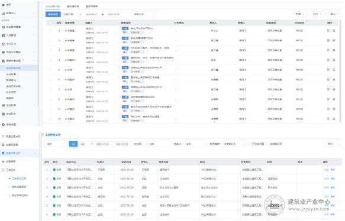This screenshot has height=221, width=345.
Task: Open the document icon in upper table row 1
Action: coord(328,31)
